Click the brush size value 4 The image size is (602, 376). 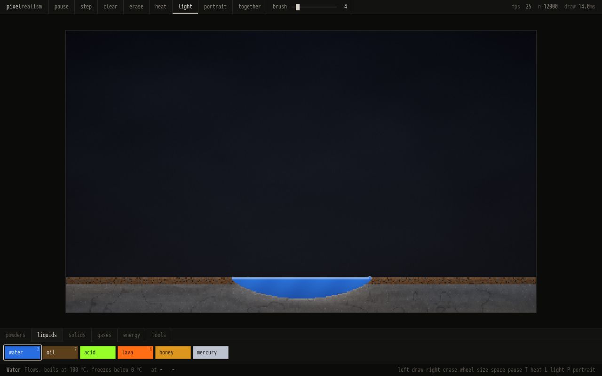[346, 7]
